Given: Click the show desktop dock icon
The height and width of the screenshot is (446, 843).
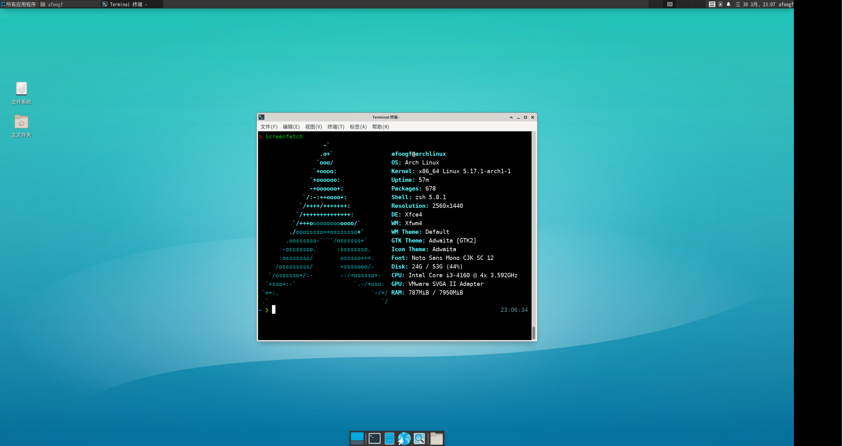Looking at the screenshot, I should 357,438.
